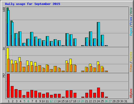
Task: Click day label '30' on the x-axis
Action: pyautogui.click(x=122, y=101)
